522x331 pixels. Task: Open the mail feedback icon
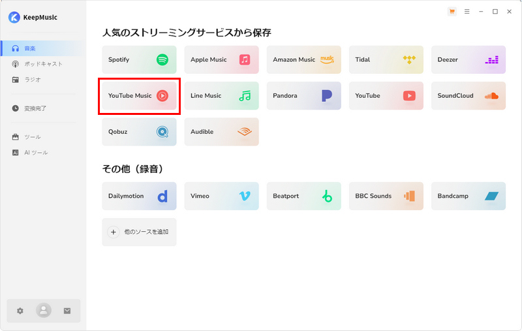(x=67, y=311)
